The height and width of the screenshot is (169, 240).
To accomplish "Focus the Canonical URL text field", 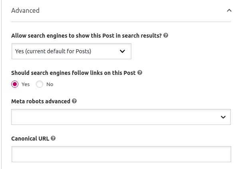I will 121,154.
